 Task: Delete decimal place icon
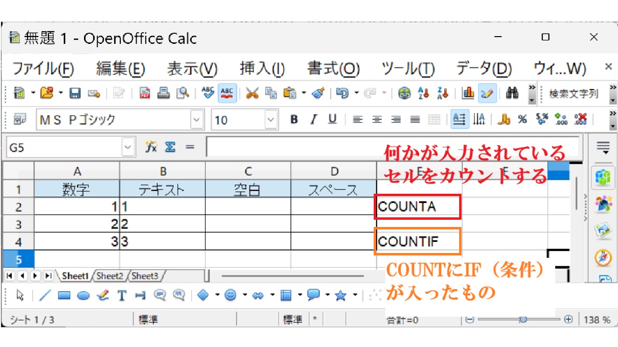tap(580, 120)
